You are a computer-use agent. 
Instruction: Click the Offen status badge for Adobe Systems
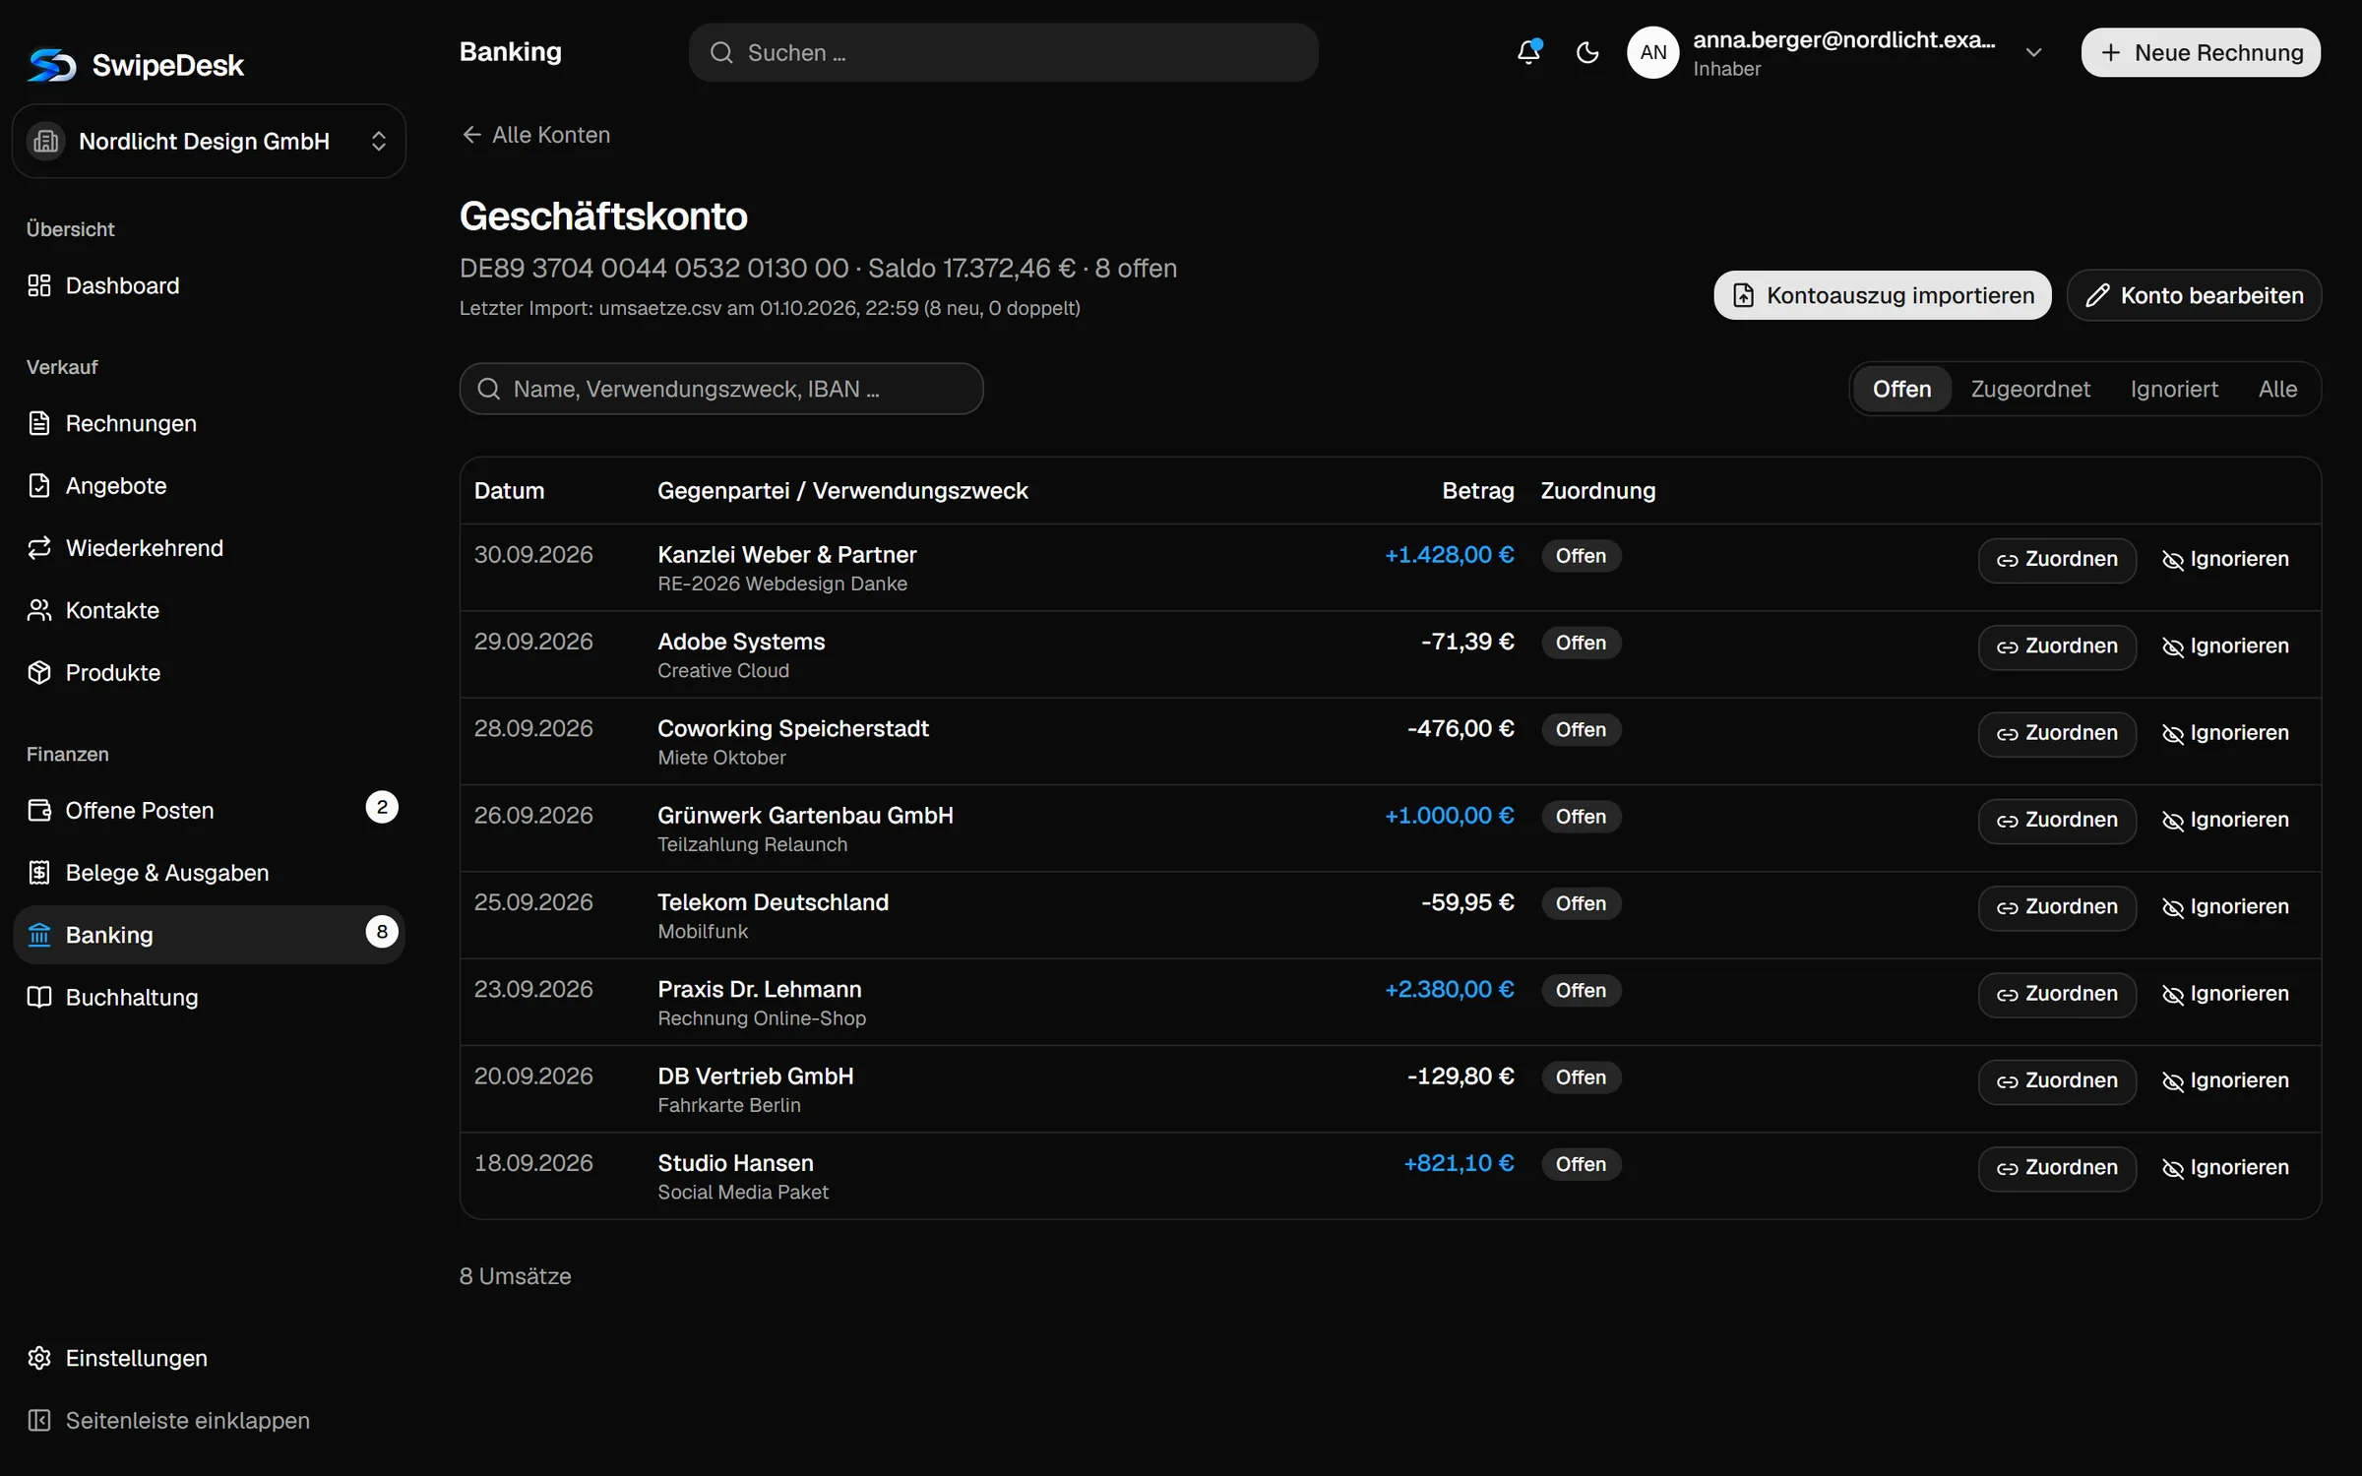click(x=1581, y=643)
